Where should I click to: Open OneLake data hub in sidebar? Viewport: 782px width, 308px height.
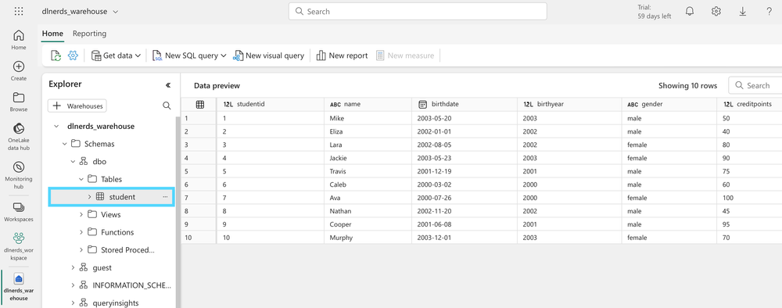19,136
